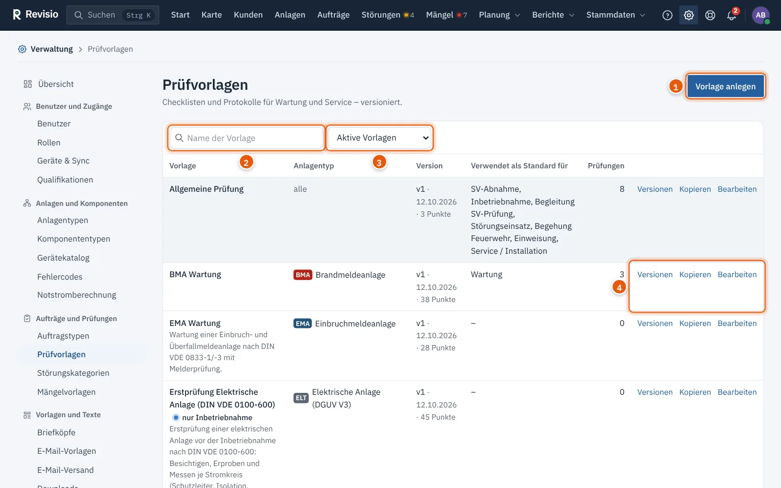The width and height of the screenshot is (781, 488).
Task: Open the help question mark icon
Action: tap(667, 15)
